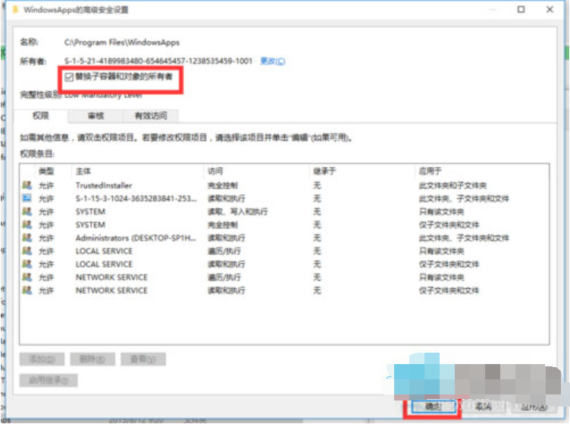Click the user icon of TrustedInstaller row
The width and height of the screenshot is (570, 424).
point(27,186)
